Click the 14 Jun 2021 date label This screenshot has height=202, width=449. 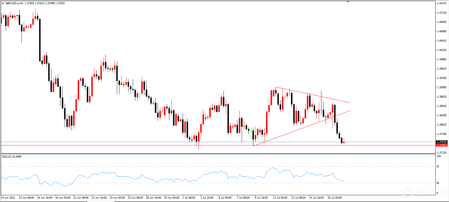pyautogui.click(x=8, y=198)
